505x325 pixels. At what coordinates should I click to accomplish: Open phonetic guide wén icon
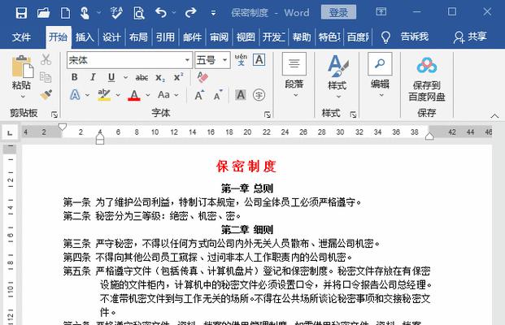pyautogui.click(x=241, y=60)
